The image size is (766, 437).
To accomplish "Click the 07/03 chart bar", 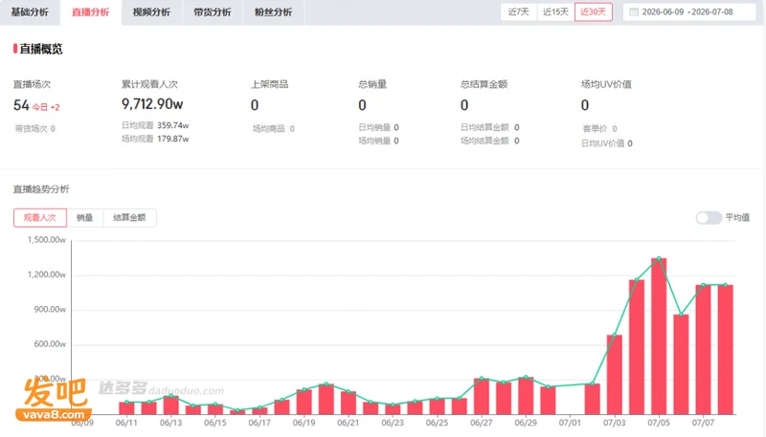I will pos(615,375).
